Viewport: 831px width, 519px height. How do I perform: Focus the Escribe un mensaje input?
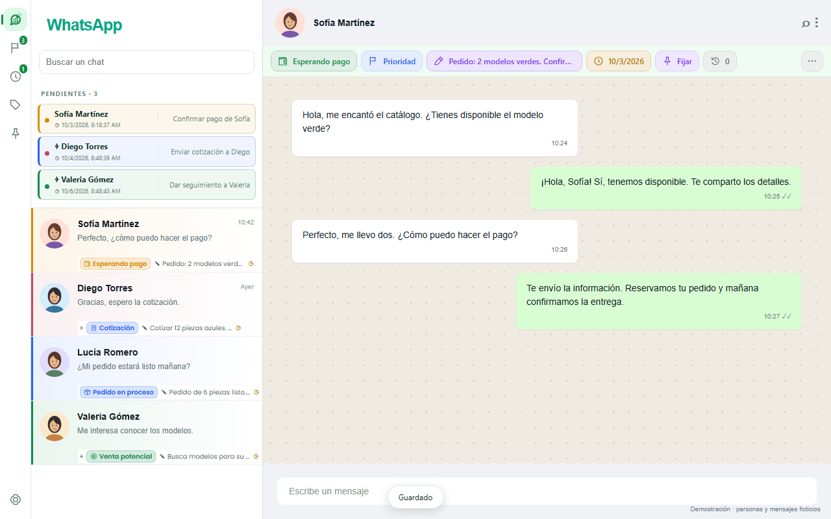547,491
